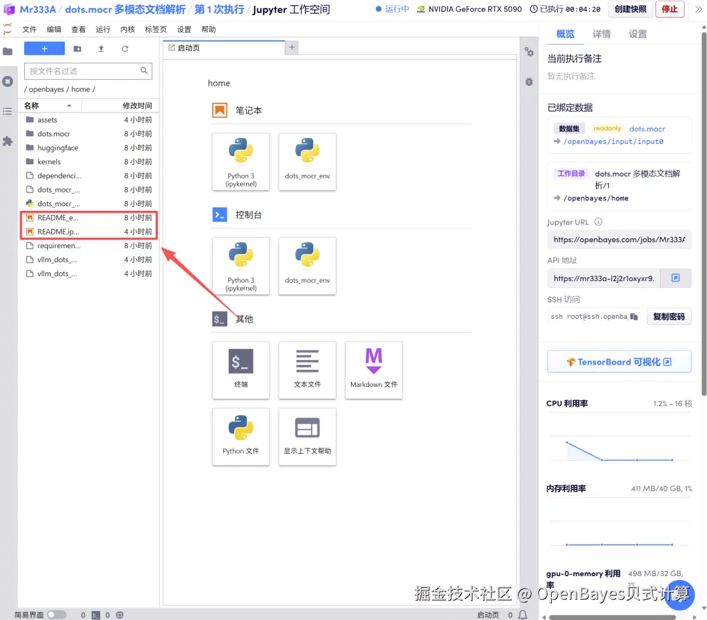707x620 pixels.
Task: Open the file browser sidebar icon
Action: click(8, 52)
